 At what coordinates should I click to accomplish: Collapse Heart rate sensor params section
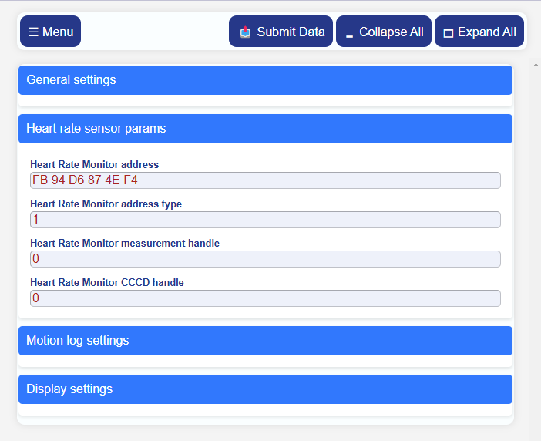coord(265,129)
